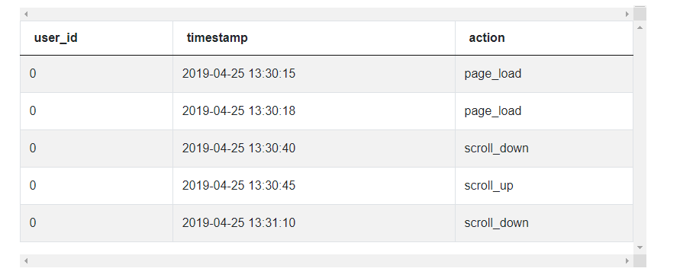The image size is (680, 278).
Task: Select the 2019-04-25 13:31:10 timestamp cell
Action: pos(314,223)
